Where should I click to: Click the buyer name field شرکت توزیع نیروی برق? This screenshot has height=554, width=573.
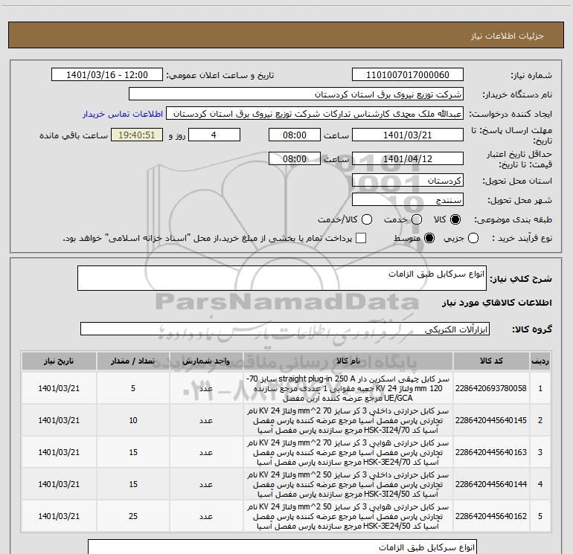click(296, 94)
